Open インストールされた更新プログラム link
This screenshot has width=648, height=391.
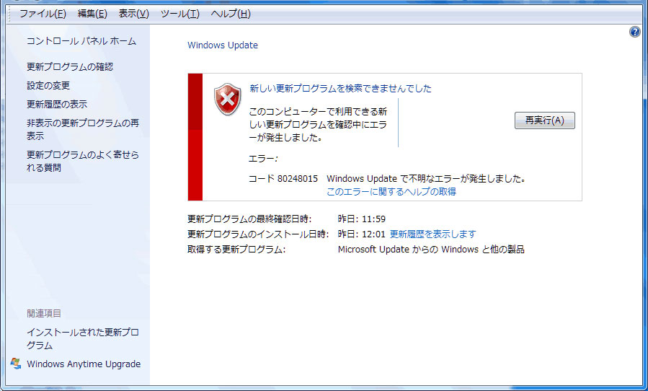pyautogui.click(x=83, y=338)
